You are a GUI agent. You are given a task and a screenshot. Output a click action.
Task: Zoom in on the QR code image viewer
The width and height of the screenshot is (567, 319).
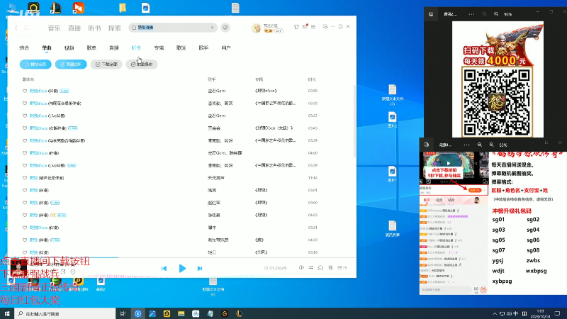pos(496,13)
